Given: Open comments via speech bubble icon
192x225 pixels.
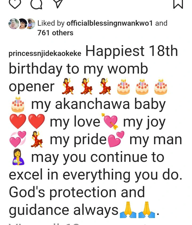Looking at the screenshot, I should coord(36,4).
